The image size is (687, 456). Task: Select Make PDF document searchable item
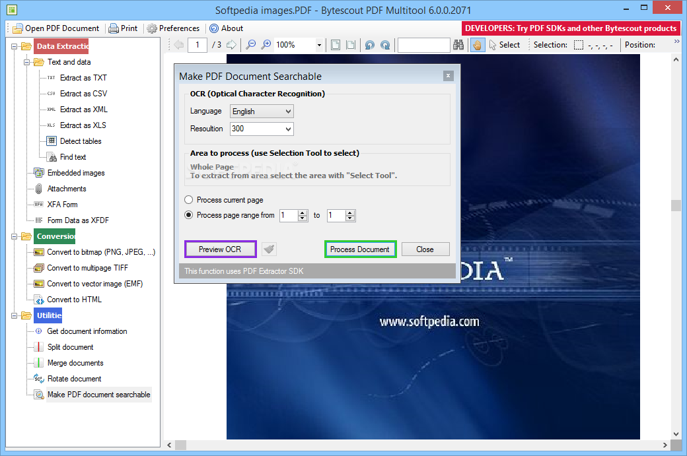(98, 394)
